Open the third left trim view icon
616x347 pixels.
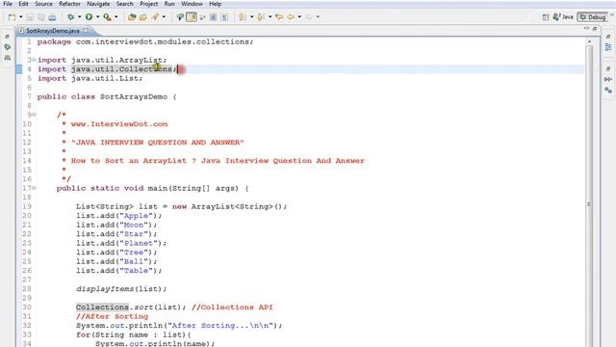[7, 58]
